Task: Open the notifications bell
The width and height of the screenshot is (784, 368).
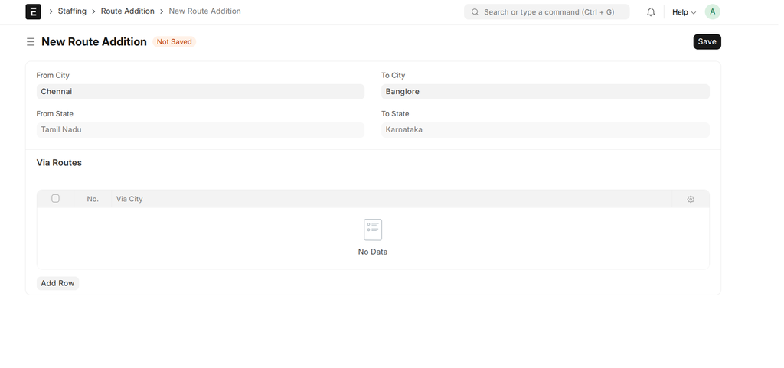Action: tap(651, 12)
